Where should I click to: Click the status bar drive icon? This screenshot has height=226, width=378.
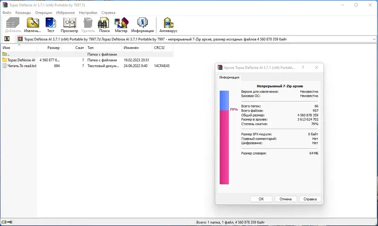(4, 222)
